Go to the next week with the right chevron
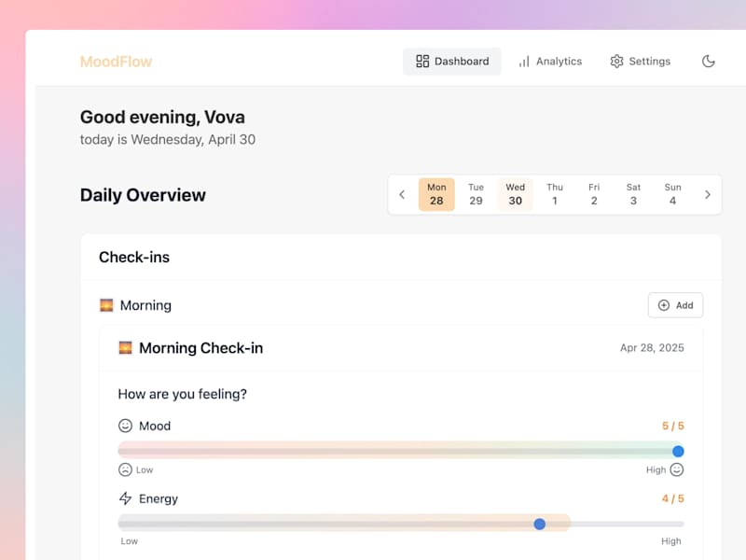 click(708, 195)
